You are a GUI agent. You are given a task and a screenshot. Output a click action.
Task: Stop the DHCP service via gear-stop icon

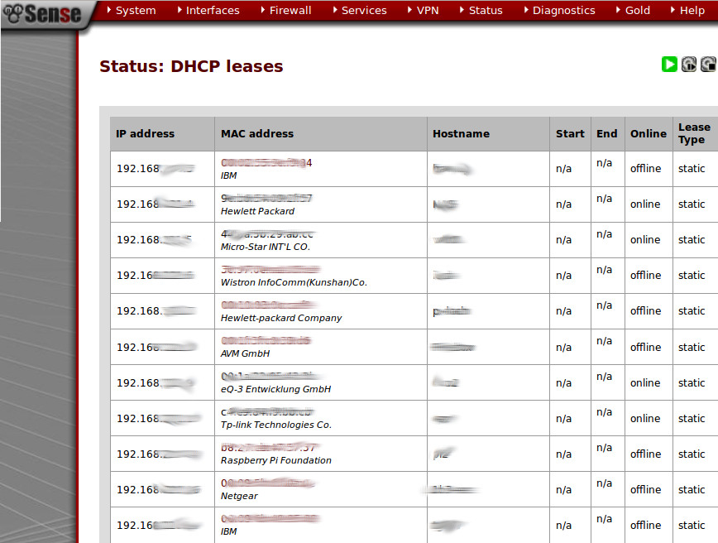709,65
